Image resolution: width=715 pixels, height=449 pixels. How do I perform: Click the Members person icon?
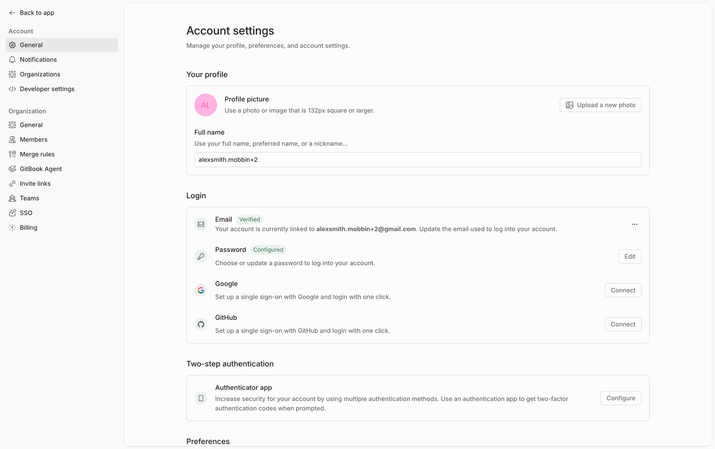pos(12,140)
